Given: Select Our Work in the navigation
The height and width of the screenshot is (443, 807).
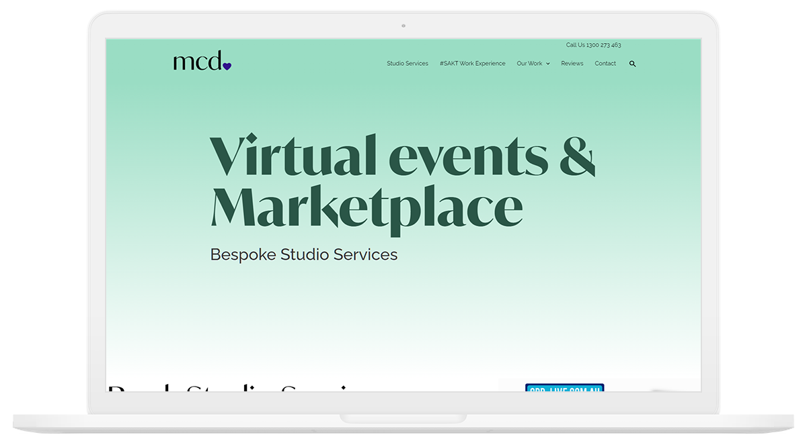Looking at the screenshot, I should point(529,64).
